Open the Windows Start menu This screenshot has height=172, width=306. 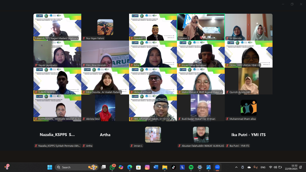coord(50,167)
